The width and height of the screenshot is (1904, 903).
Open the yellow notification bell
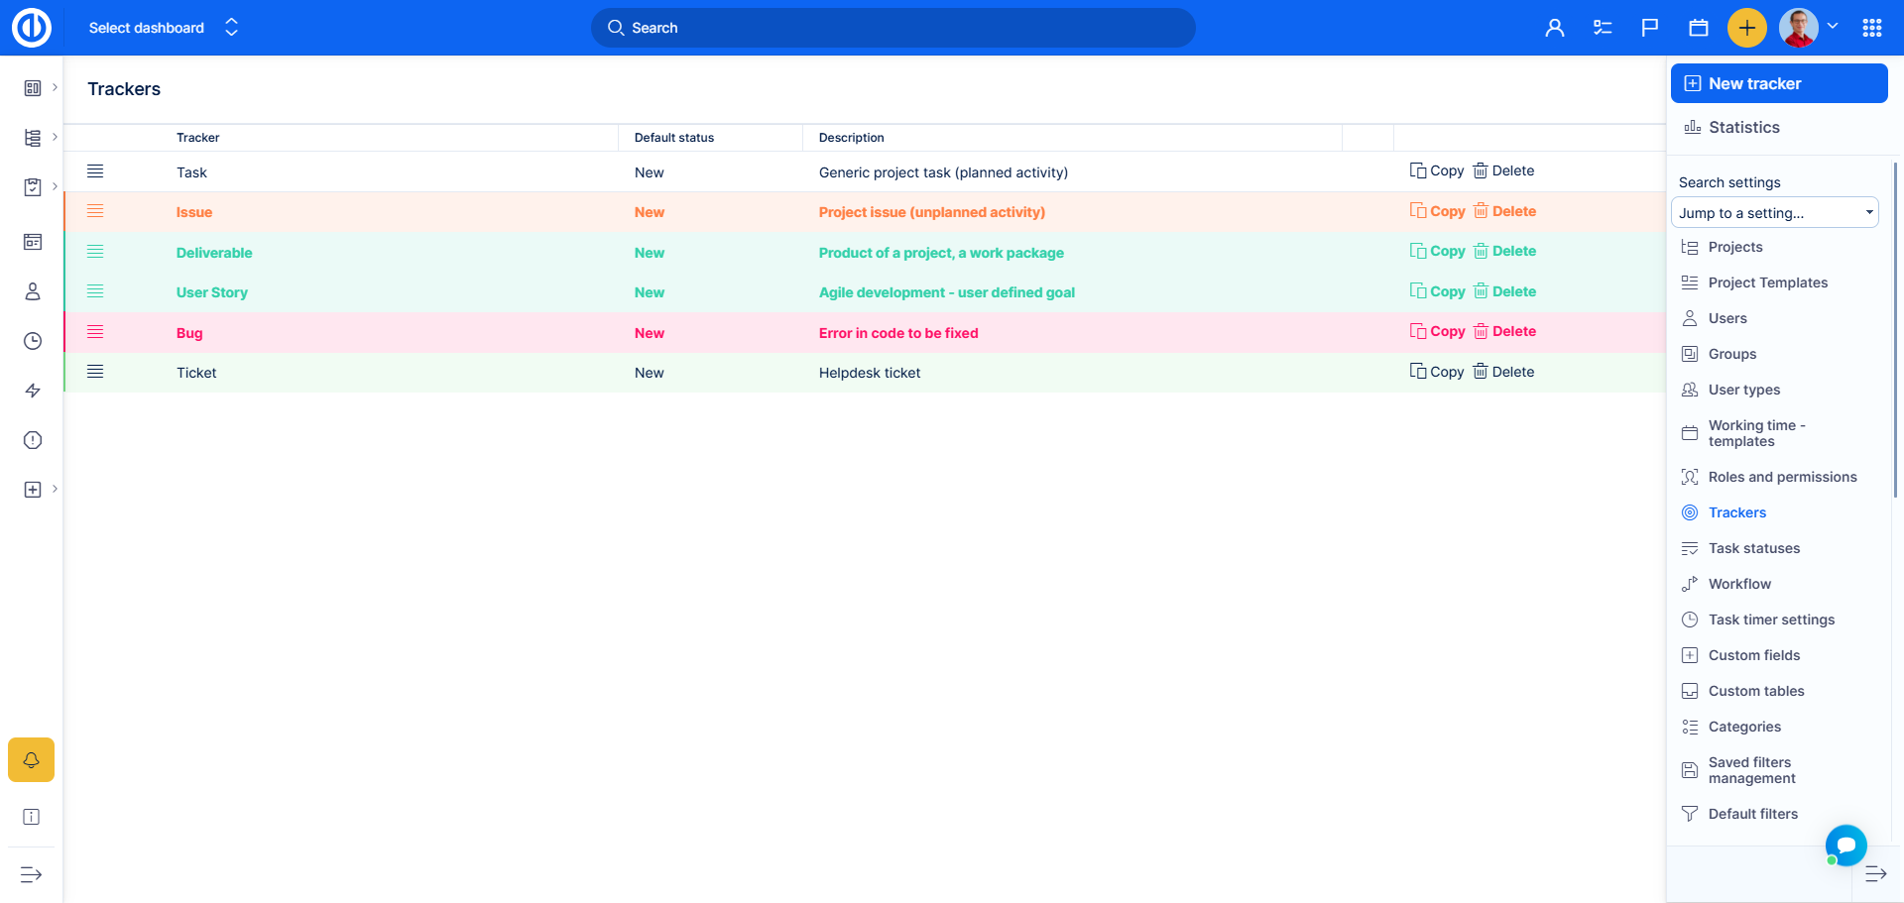(x=31, y=760)
